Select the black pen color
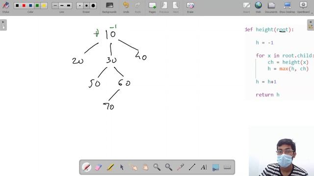Image resolution: width=314 pixels, height=176 pixels. coord(17,5)
